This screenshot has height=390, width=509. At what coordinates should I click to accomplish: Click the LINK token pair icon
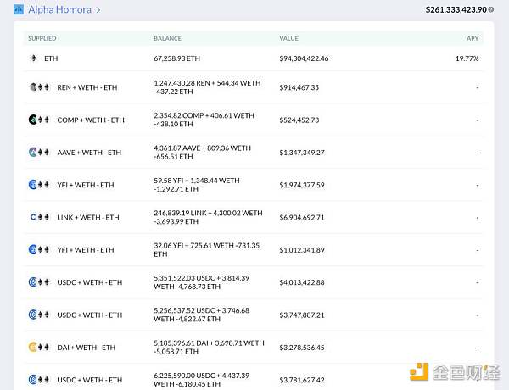coord(35,217)
